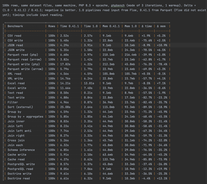Click the "CSV write" row label
Screen dimensions: 207x184
(x=15, y=41)
